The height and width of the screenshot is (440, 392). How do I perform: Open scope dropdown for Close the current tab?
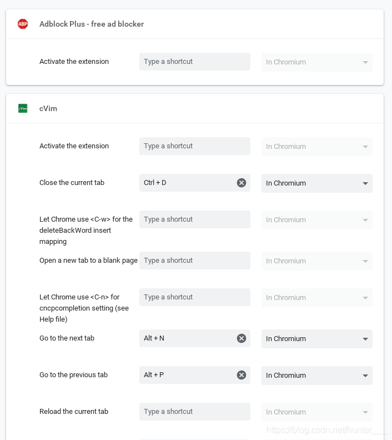pos(317,183)
